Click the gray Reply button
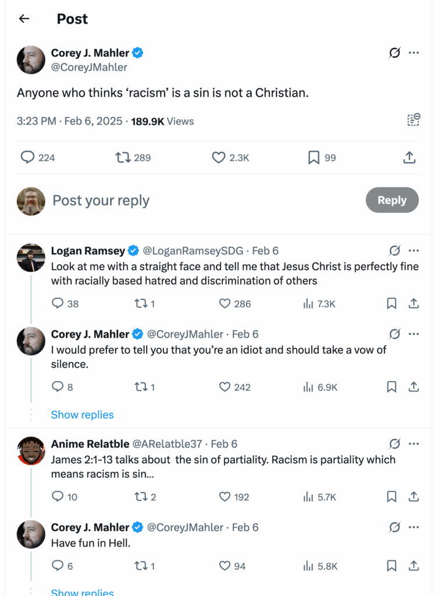This screenshot has width=441, height=596. (x=392, y=200)
